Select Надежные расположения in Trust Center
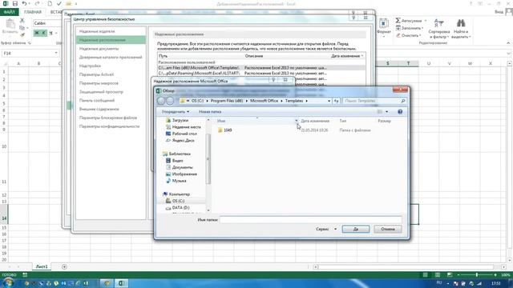The width and height of the screenshot is (513, 288). click(102, 40)
